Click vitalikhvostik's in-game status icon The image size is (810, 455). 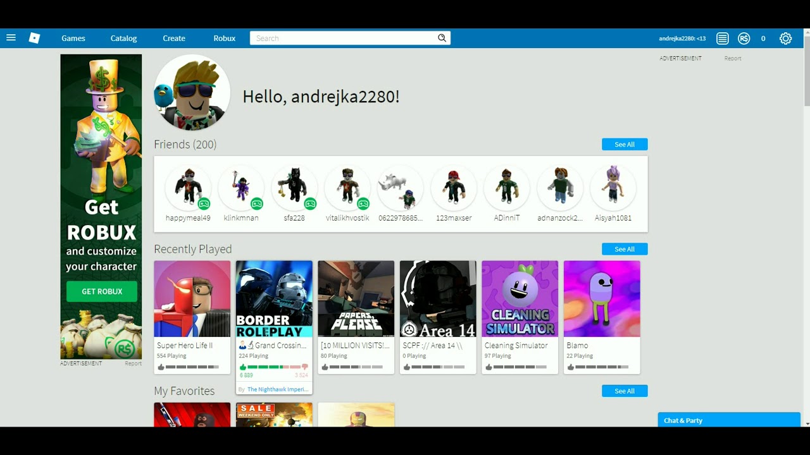tap(363, 203)
